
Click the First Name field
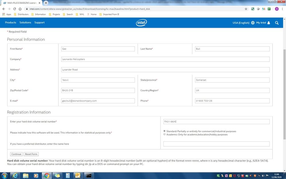(x=98, y=49)
